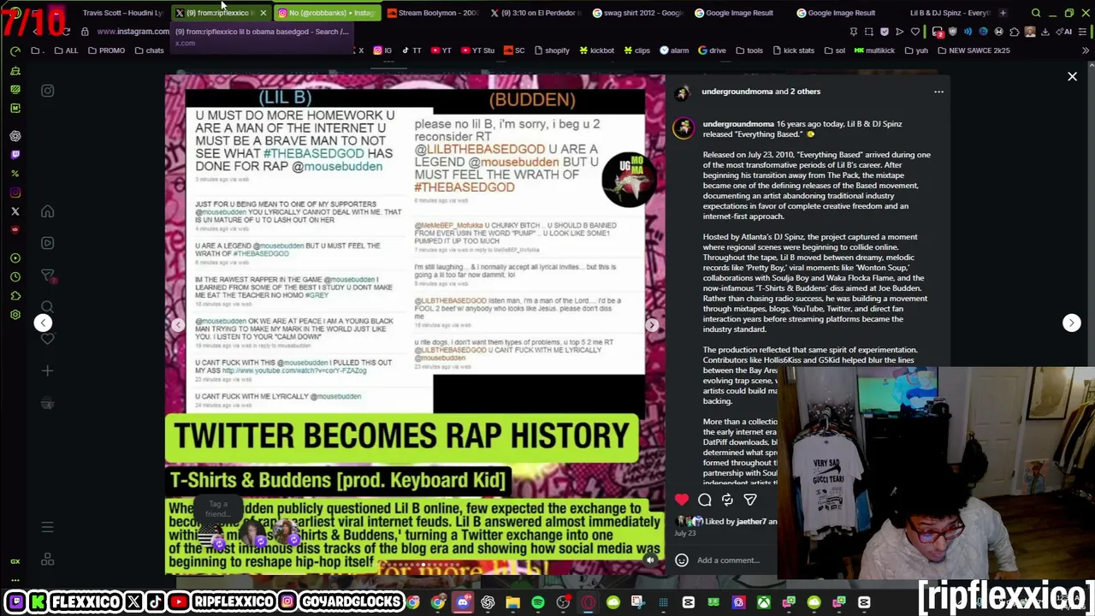The image size is (1095, 616).
Task: Share post with paper plane icon
Action: tap(750, 500)
